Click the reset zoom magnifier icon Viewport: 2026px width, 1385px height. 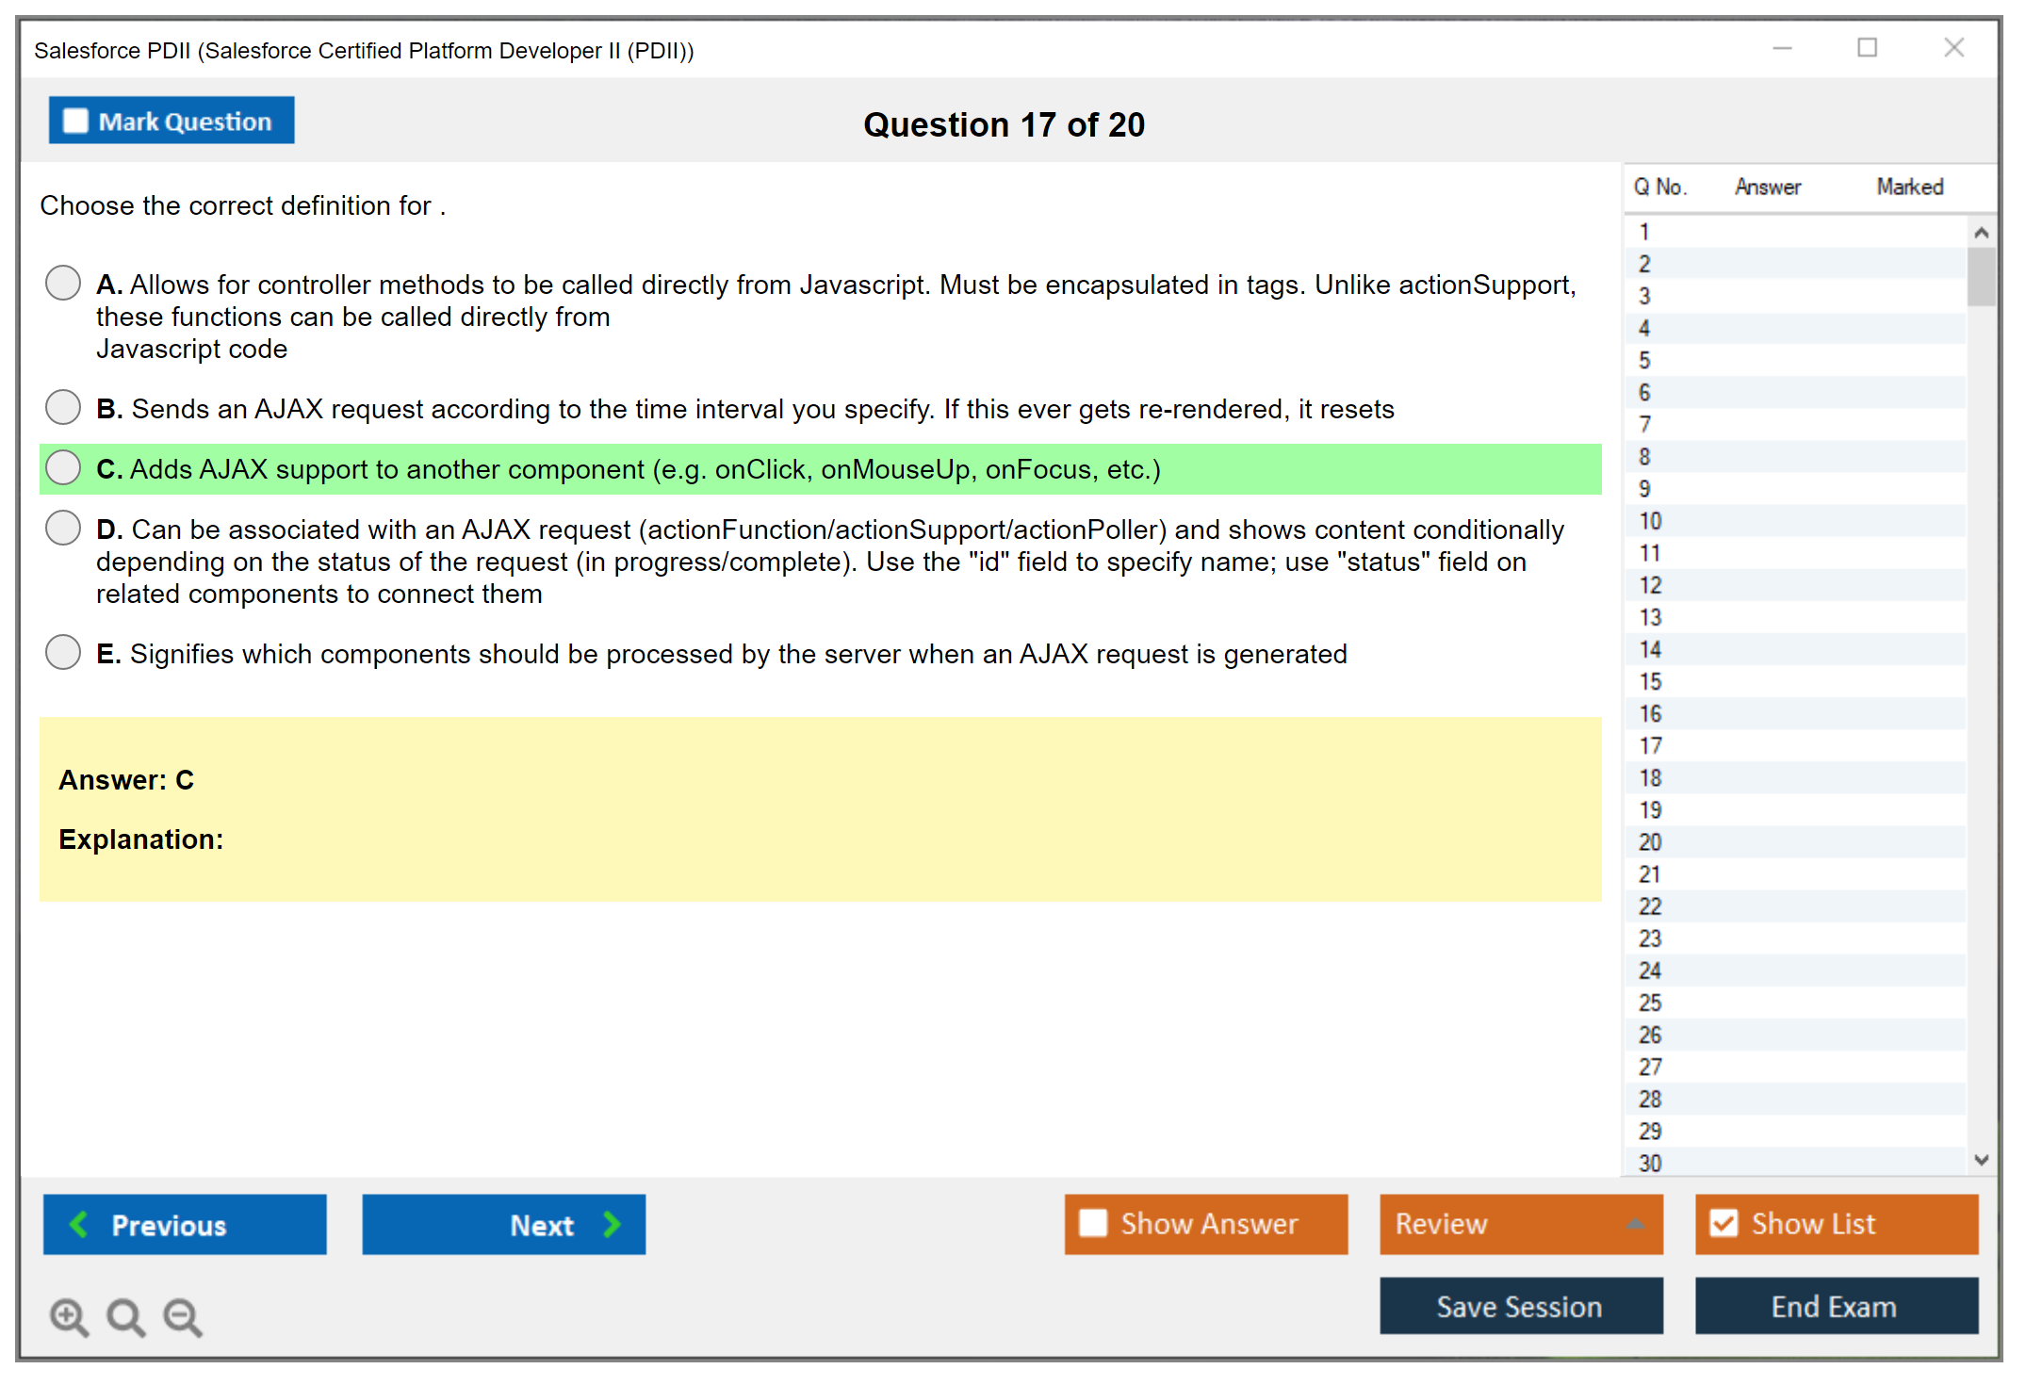click(x=125, y=1316)
